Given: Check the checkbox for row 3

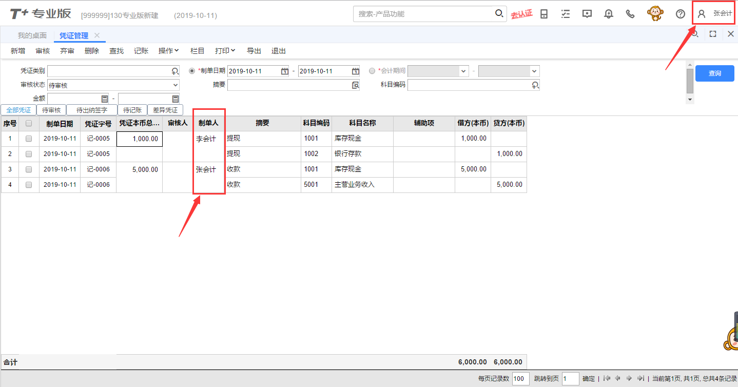Looking at the screenshot, I should point(29,169).
